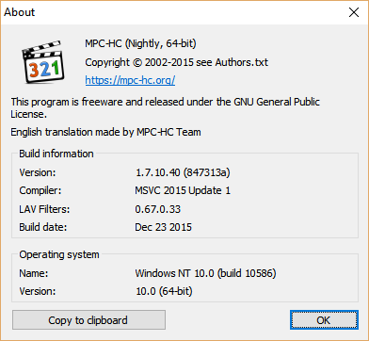Select the version value 1.7.10.40 (847313a)

click(x=183, y=172)
